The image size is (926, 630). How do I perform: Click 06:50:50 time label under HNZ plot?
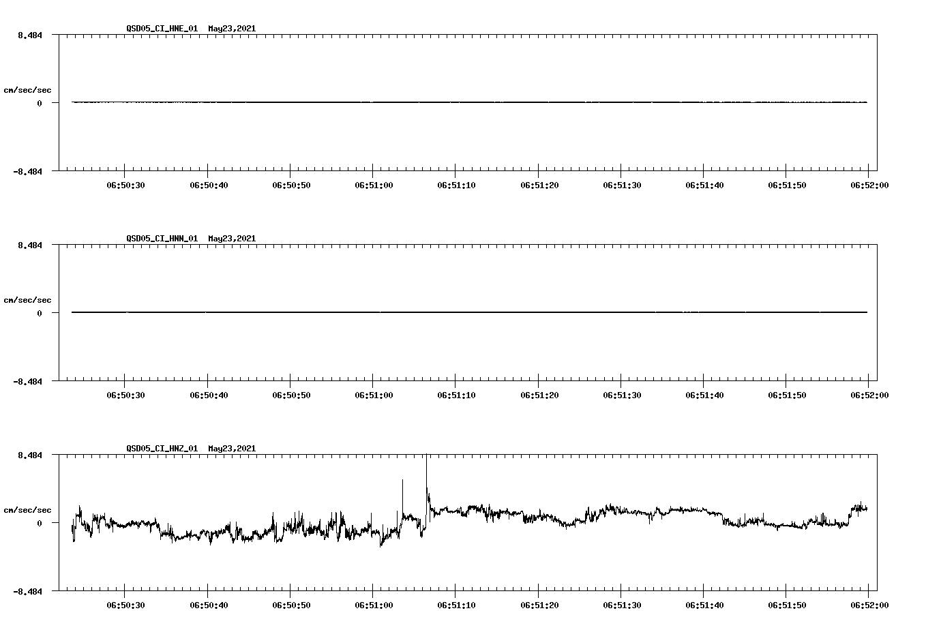(x=291, y=605)
